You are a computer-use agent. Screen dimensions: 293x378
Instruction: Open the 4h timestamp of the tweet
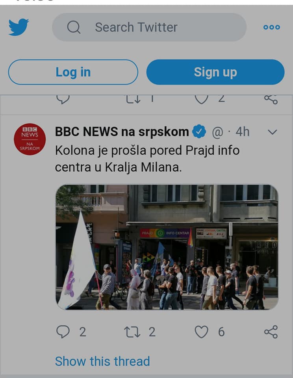coord(242,132)
